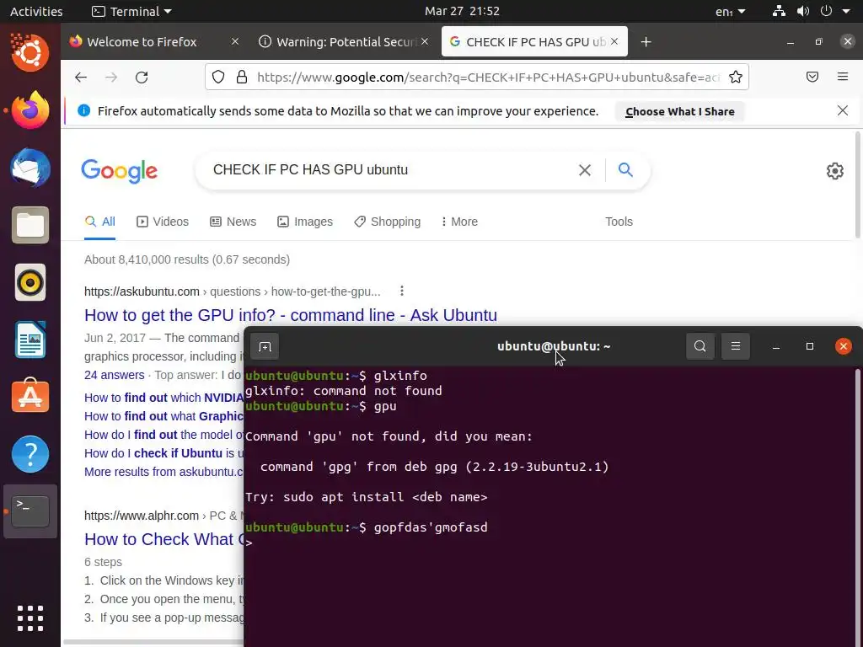
Task: Show applications grid
Action: (29, 618)
